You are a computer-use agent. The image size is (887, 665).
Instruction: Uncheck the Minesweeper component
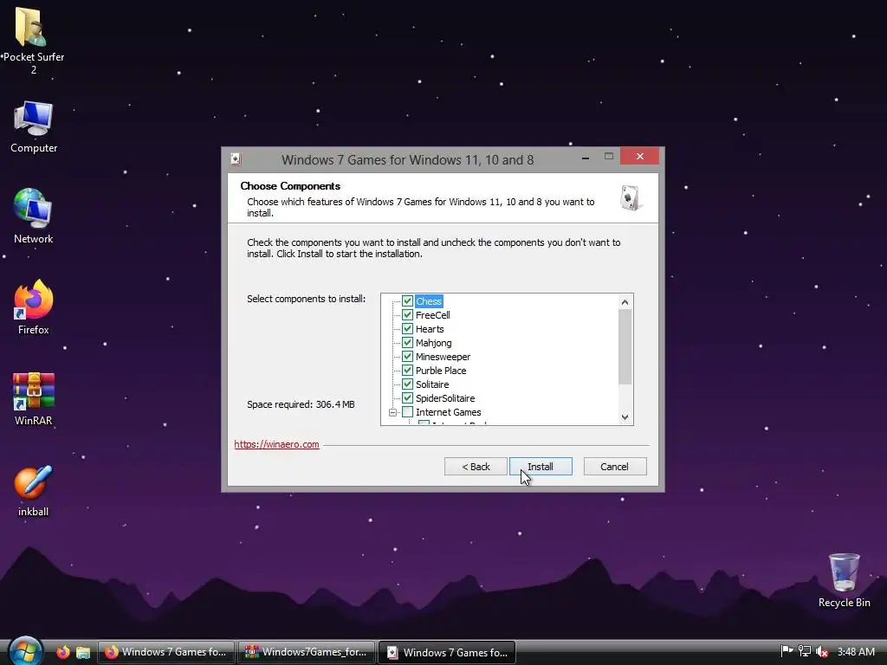pyautogui.click(x=407, y=356)
